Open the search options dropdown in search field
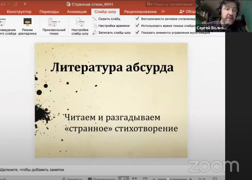This screenshot has height=180, width=252. pyautogui.click(x=152, y=4)
